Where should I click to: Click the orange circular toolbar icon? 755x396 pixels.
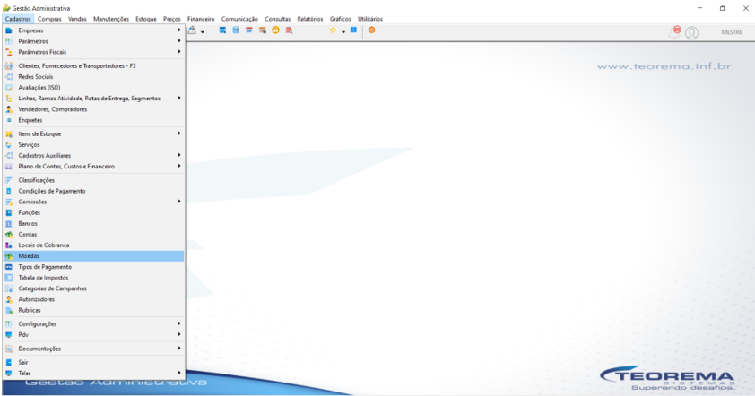click(x=372, y=30)
